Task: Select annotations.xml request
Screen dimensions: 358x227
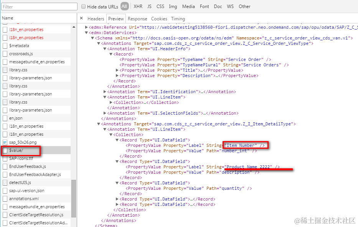Action: coord(35,199)
